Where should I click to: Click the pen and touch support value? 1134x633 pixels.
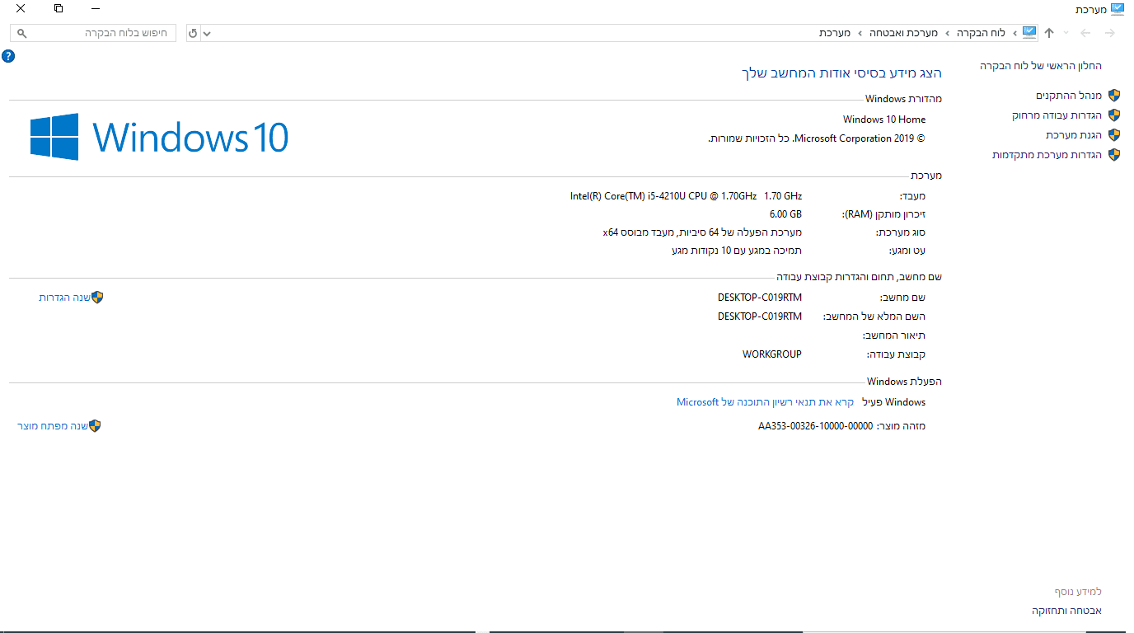point(737,251)
